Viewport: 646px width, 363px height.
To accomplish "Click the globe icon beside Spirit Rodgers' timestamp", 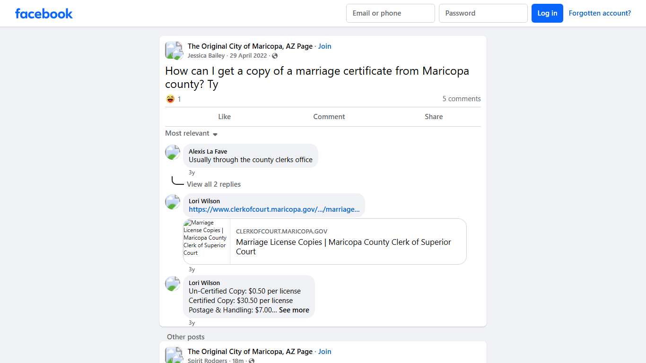I will coord(252,360).
